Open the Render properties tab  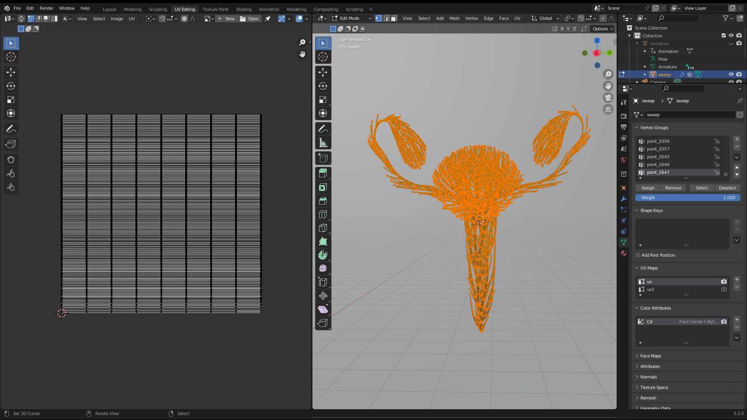click(624, 116)
